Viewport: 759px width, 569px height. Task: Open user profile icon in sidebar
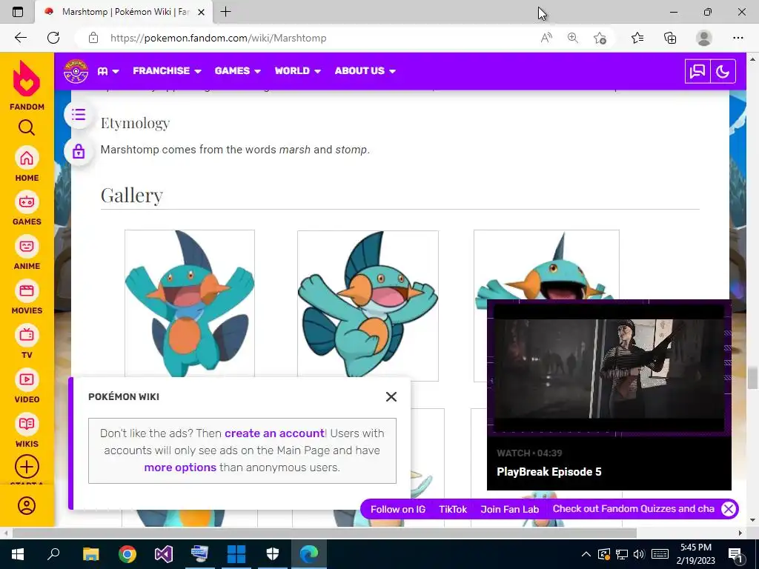point(27,505)
